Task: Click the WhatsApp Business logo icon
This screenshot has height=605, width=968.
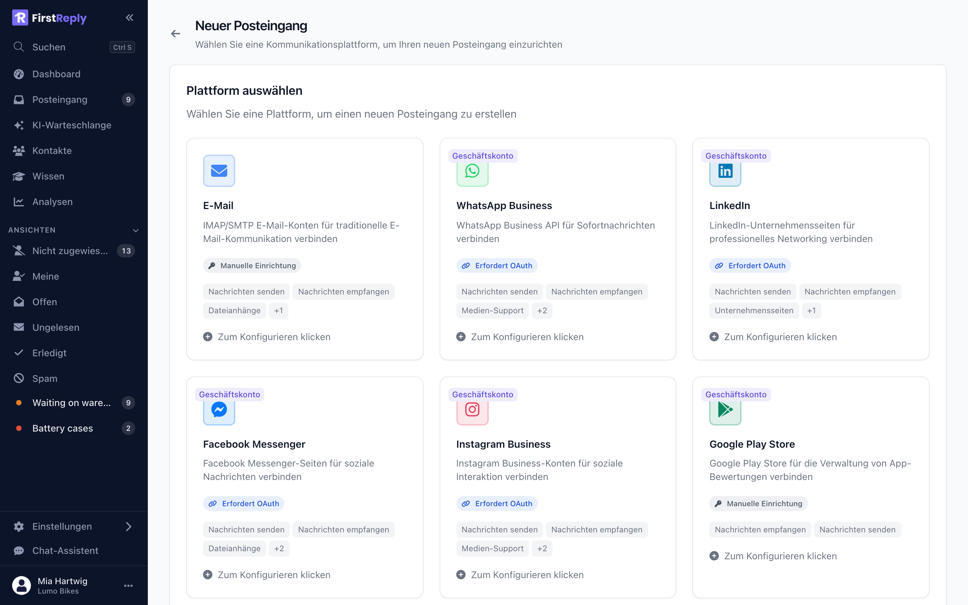Action: click(472, 171)
